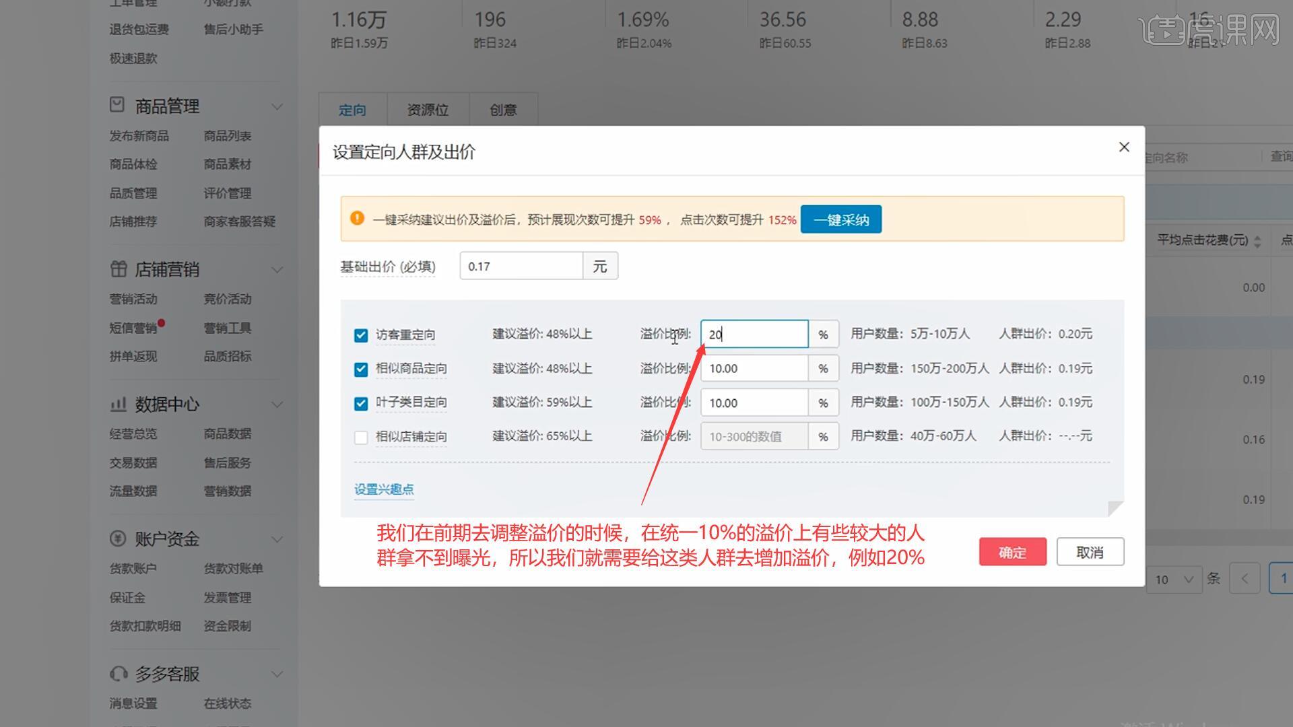The width and height of the screenshot is (1293, 727).
Task: Switch to the 创意 tab
Action: pyautogui.click(x=503, y=110)
